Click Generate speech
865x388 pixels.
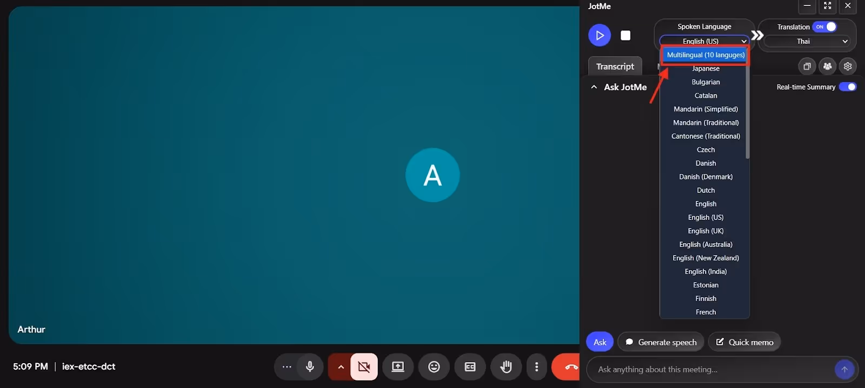pyautogui.click(x=661, y=342)
